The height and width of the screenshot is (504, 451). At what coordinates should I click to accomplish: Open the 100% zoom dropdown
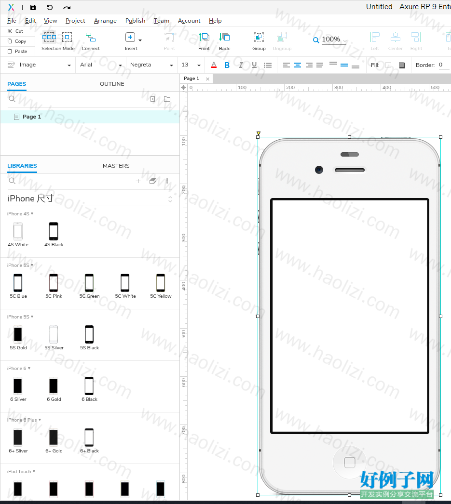(345, 41)
